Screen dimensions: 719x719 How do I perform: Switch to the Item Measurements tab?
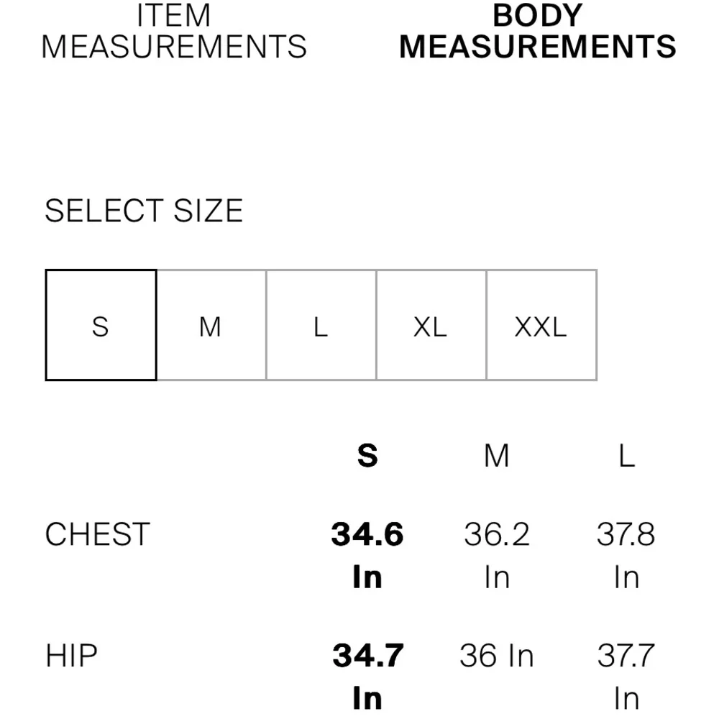click(x=174, y=32)
